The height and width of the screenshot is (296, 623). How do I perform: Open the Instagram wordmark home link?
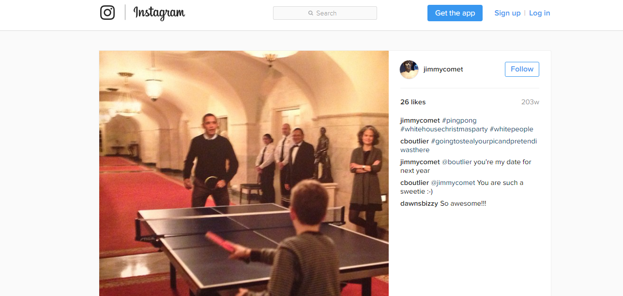[159, 13]
